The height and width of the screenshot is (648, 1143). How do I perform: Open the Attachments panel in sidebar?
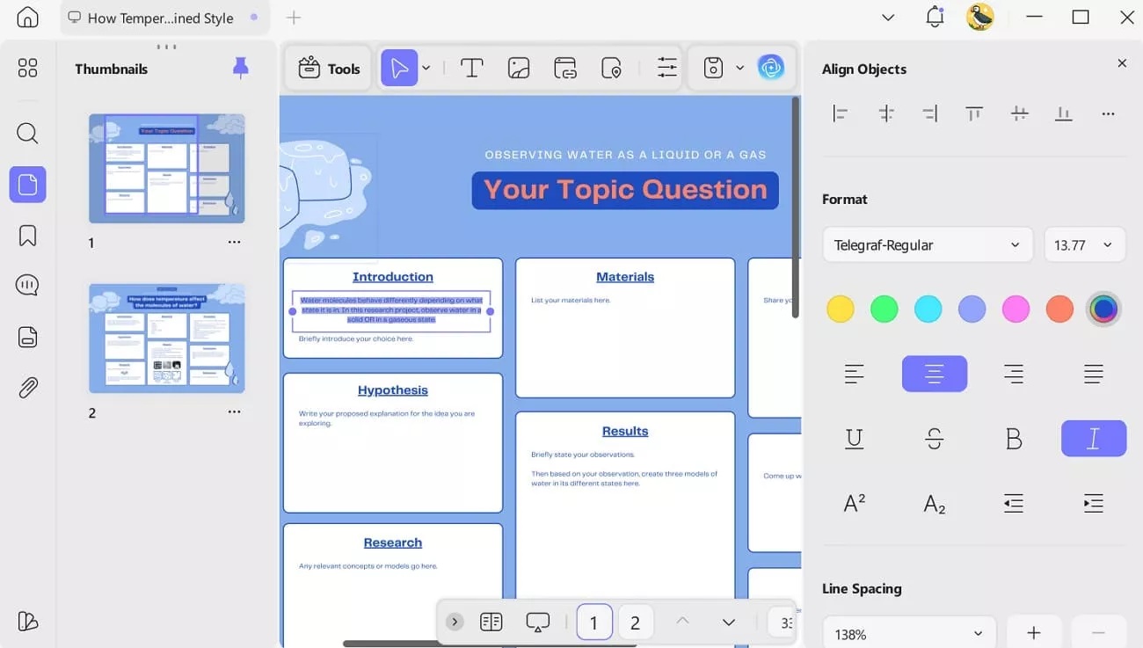pos(27,387)
